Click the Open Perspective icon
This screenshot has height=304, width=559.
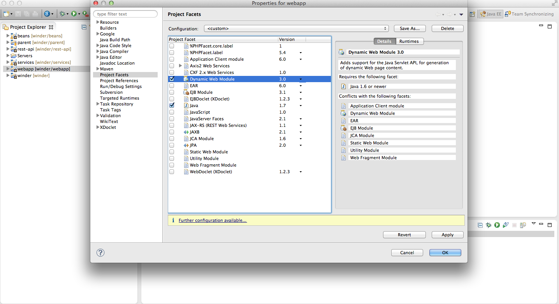[x=472, y=14]
